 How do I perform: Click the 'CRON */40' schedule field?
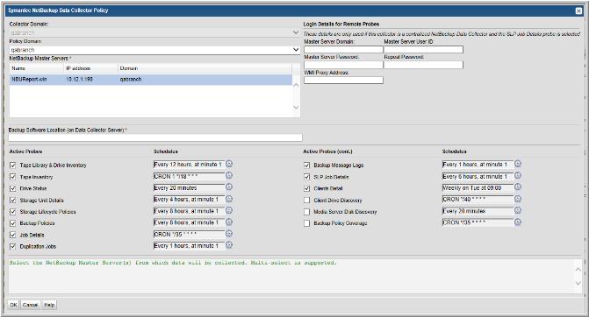(478, 200)
